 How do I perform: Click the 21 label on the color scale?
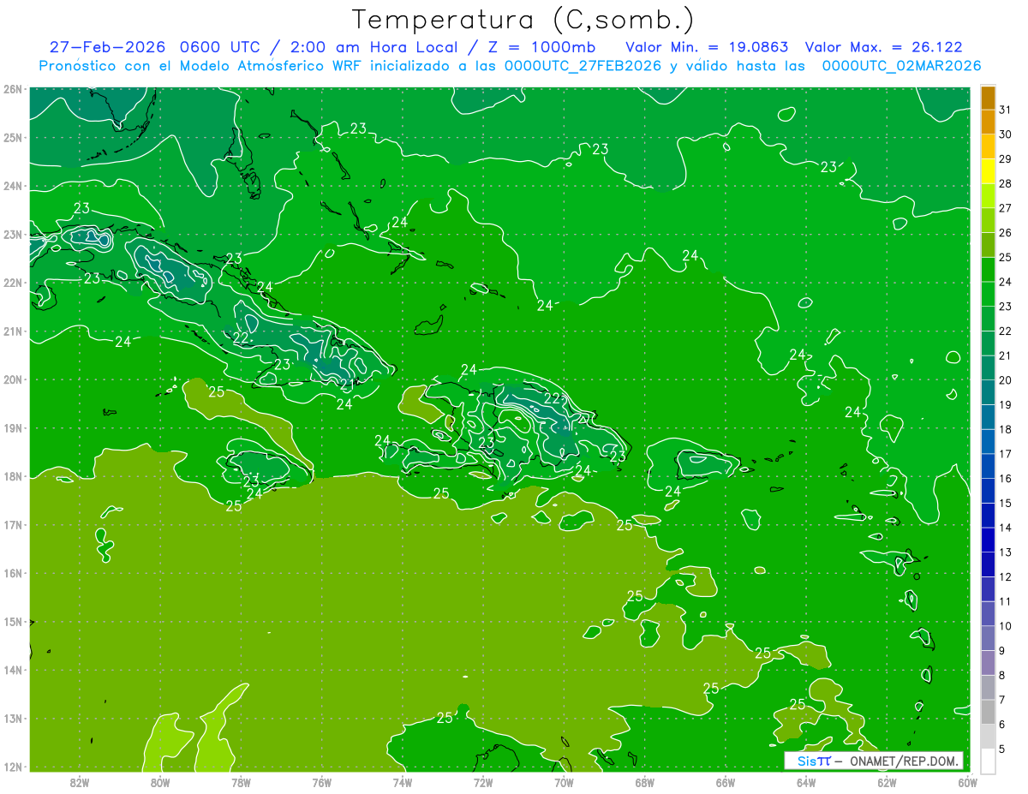click(x=1006, y=355)
